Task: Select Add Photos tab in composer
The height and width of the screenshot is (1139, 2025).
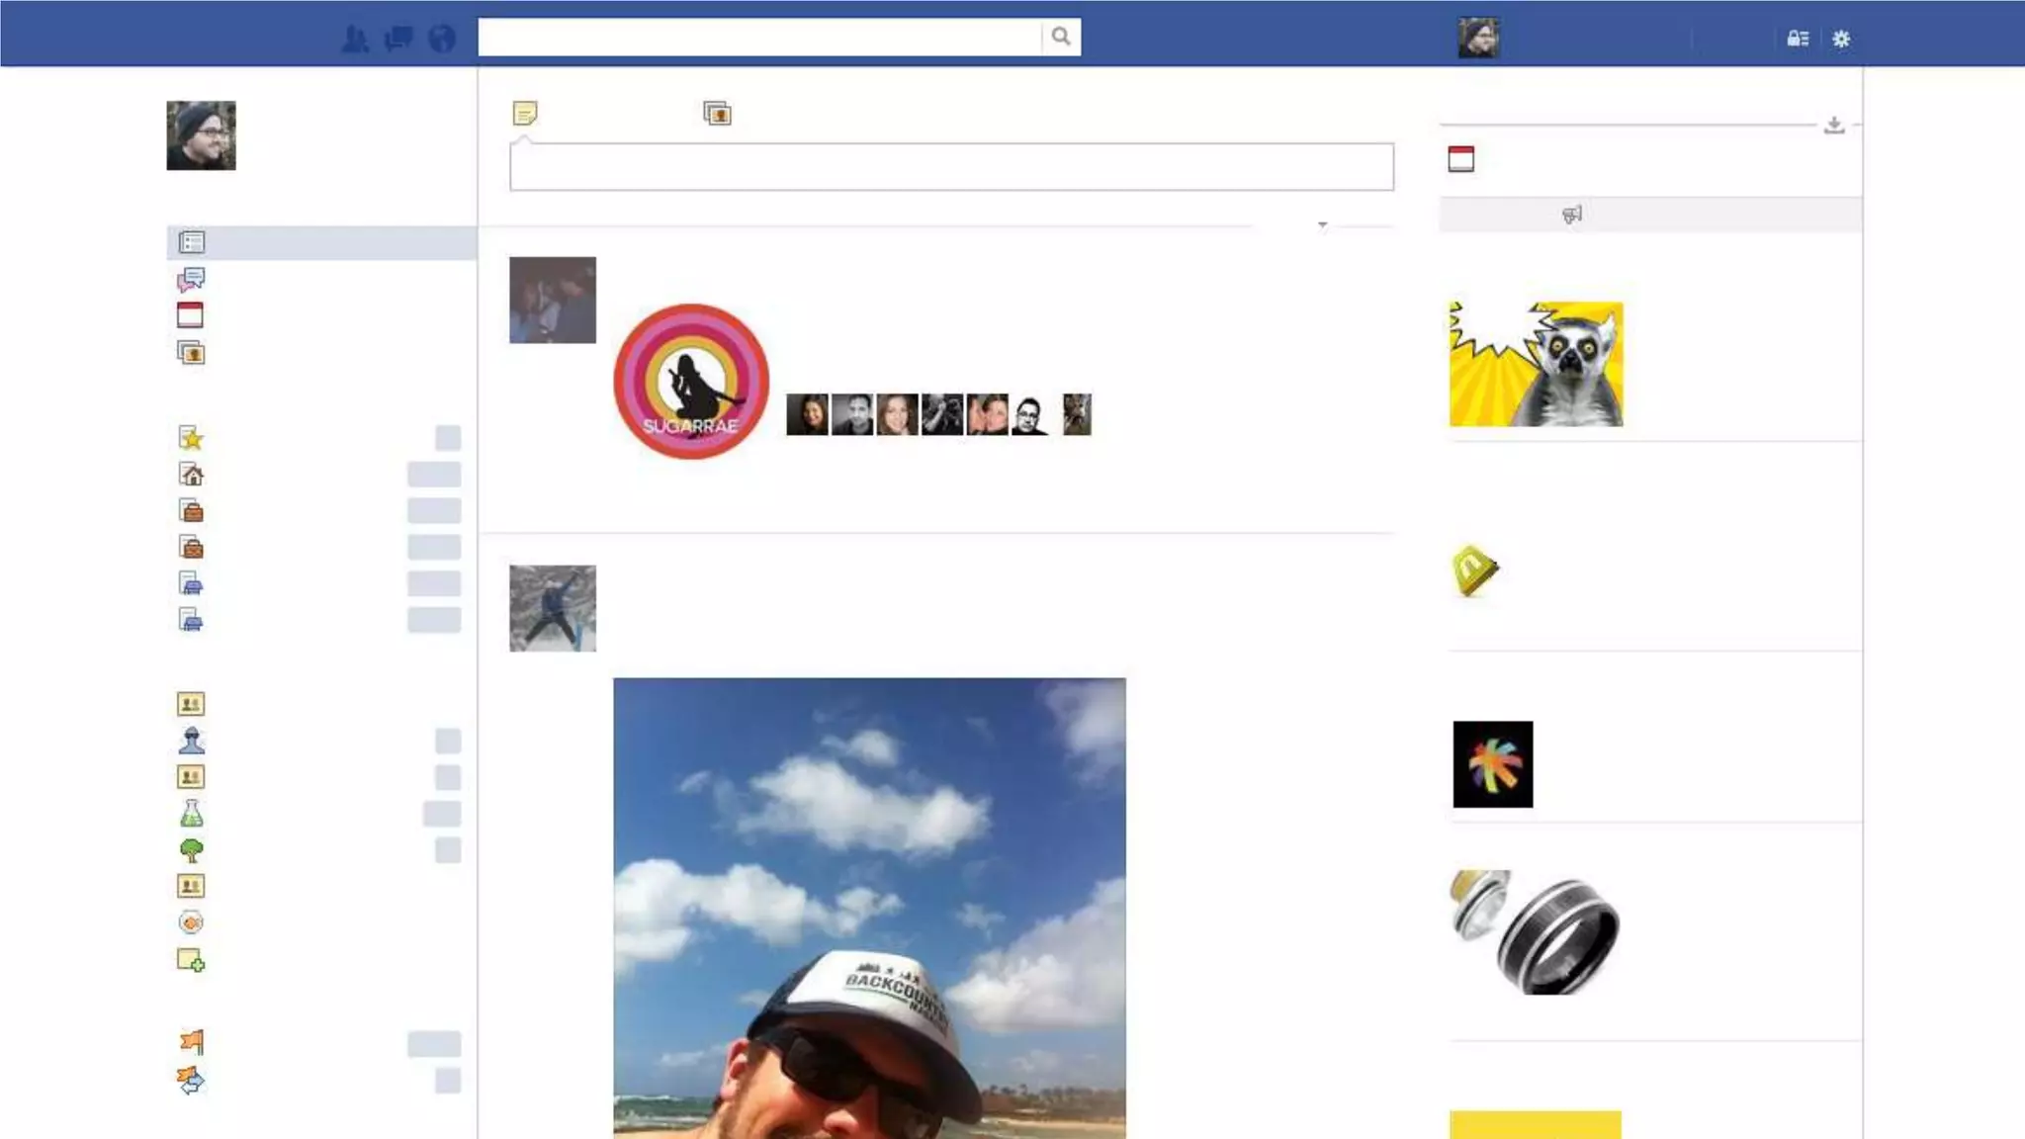Action: coord(717,113)
